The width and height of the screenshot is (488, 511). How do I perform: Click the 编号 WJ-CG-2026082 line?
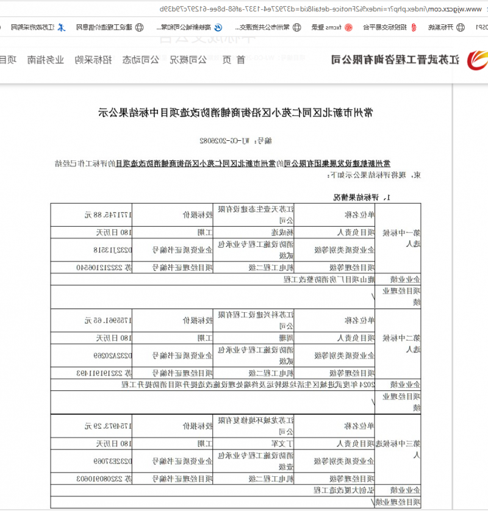235,141
